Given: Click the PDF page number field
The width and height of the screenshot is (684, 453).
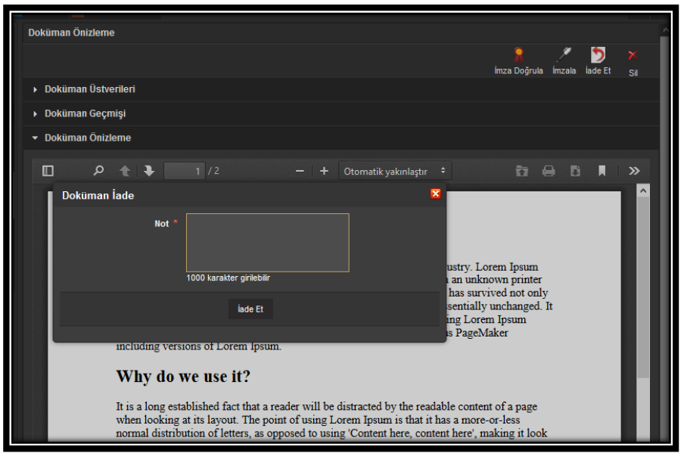Looking at the screenshot, I should coord(184,171).
